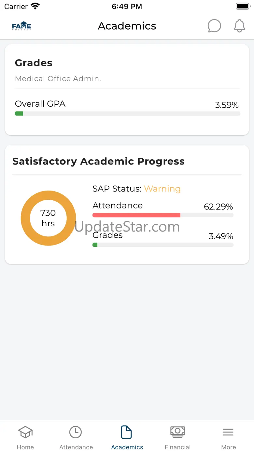Open the Grades card heading
254x451 pixels.
[34, 63]
